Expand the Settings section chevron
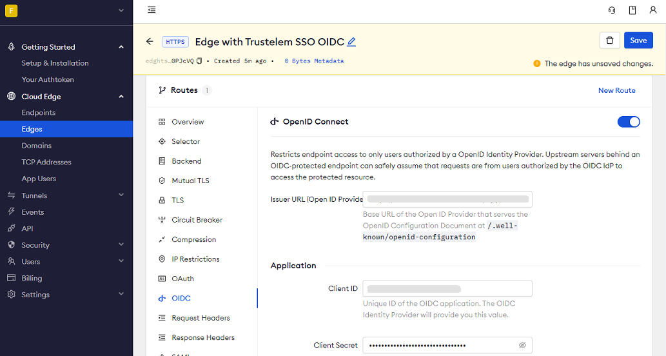The height and width of the screenshot is (356, 666). (121, 294)
